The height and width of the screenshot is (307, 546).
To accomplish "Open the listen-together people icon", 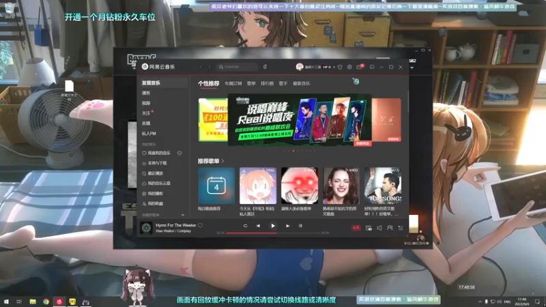I will tap(390, 228).
